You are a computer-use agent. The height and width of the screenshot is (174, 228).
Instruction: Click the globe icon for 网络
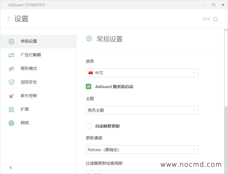coord(11,123)
